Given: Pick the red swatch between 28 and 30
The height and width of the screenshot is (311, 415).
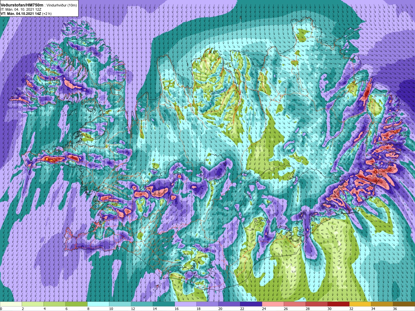Looking at the screenshot, I should tap(316, 304).
